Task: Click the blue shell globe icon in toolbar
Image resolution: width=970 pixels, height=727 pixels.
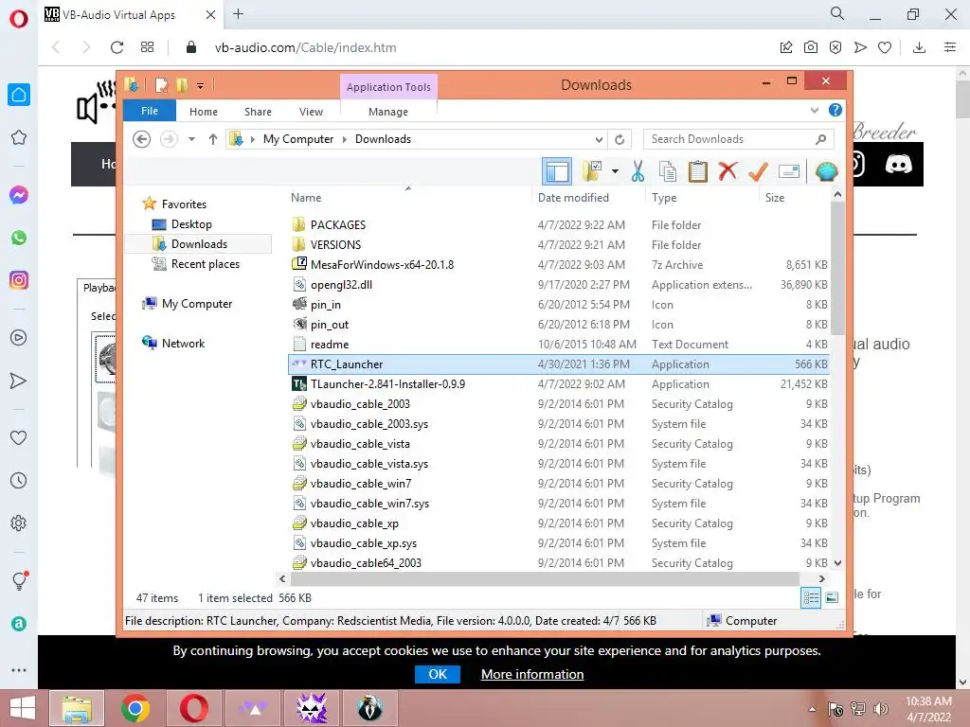Action: (826, 171)
